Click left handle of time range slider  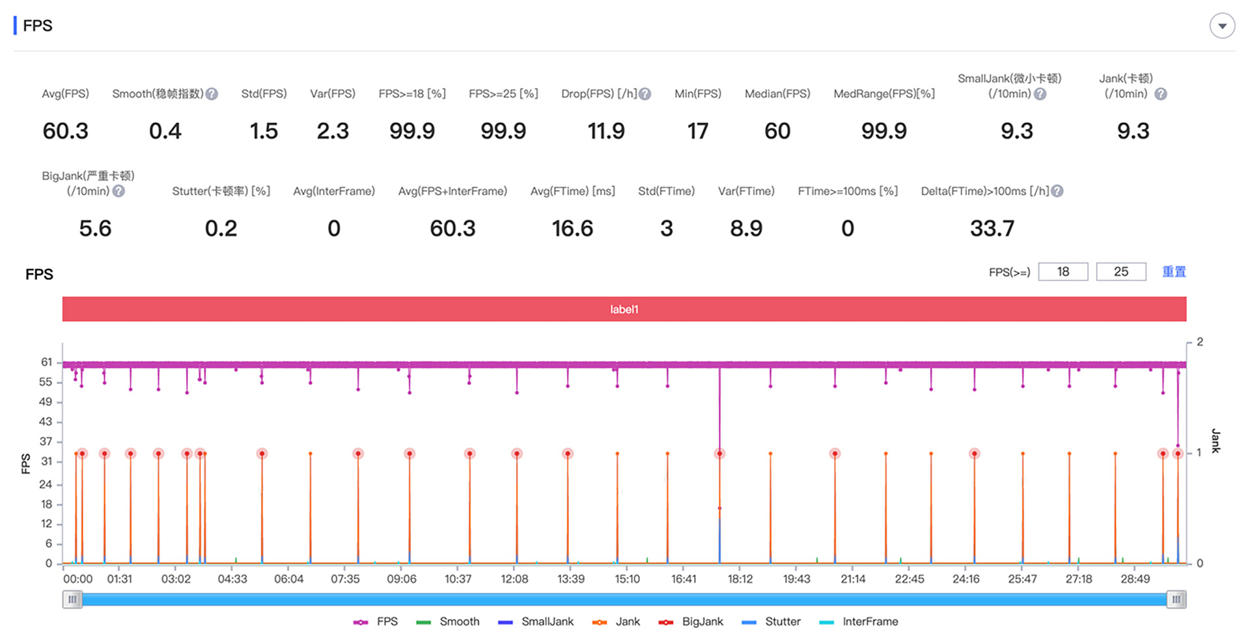pos(72,599)
